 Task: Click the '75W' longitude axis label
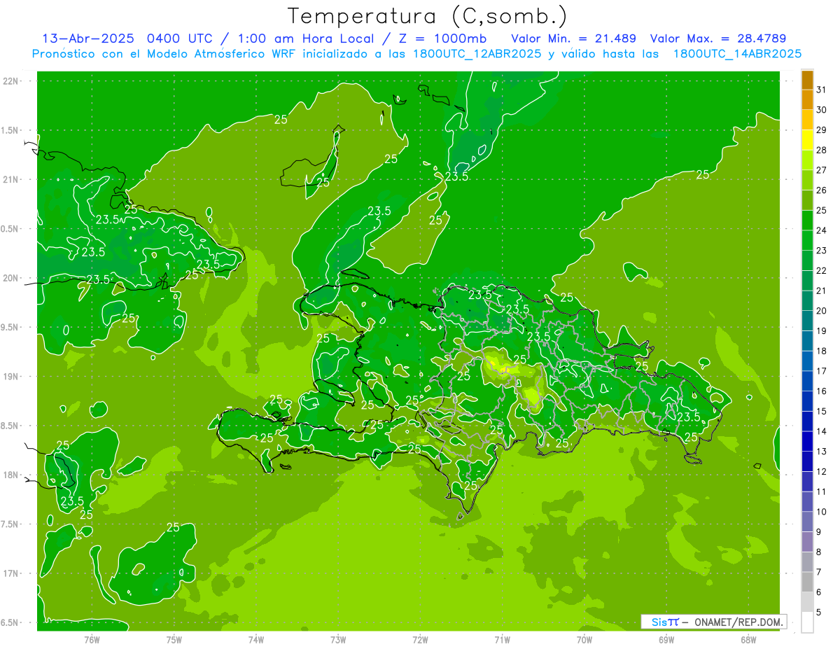tap(174, 639)
